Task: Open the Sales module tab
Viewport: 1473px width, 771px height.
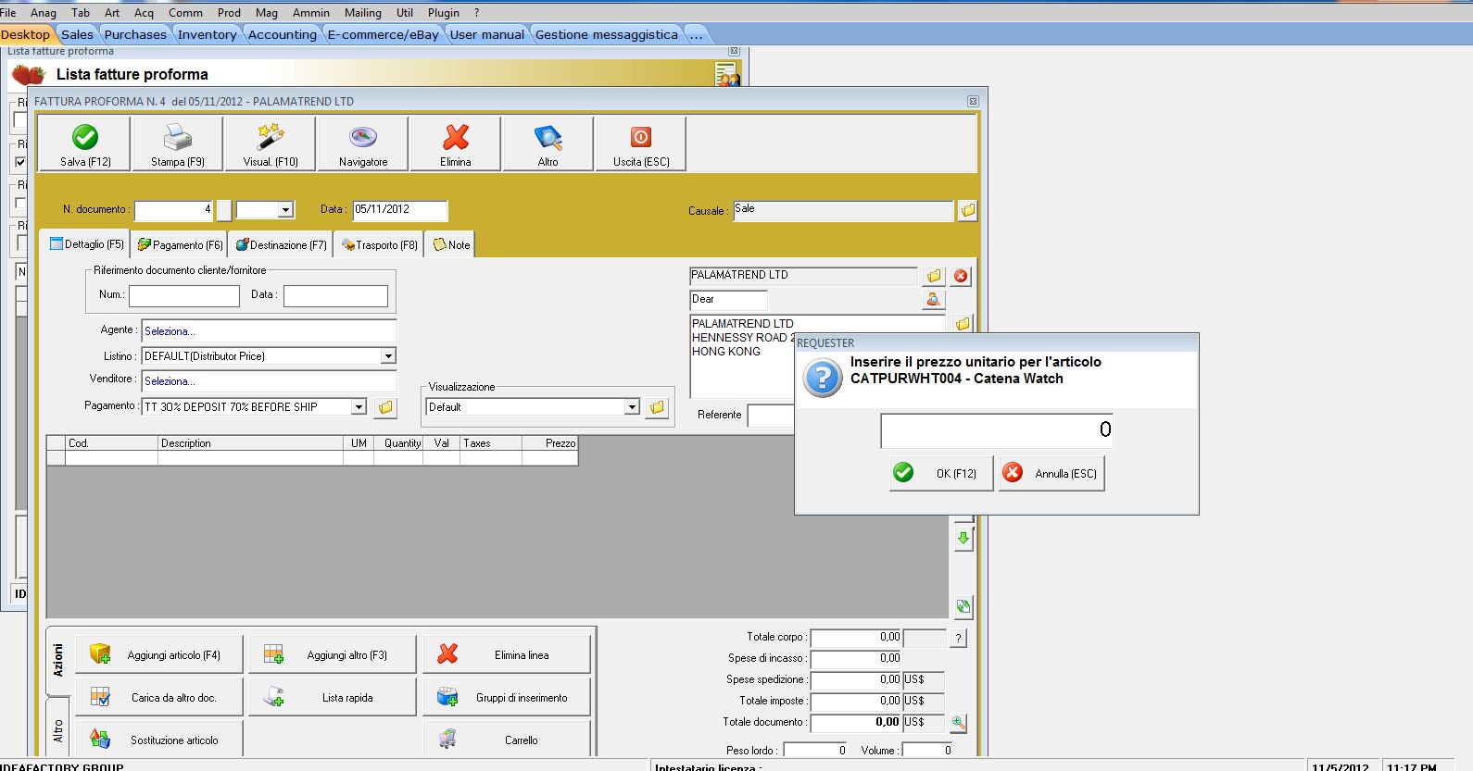Action: 78,34
